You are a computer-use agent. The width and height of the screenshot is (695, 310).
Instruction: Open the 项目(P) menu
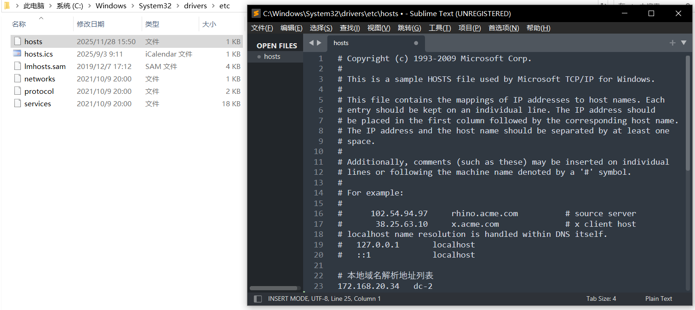(x=470, y=28)
